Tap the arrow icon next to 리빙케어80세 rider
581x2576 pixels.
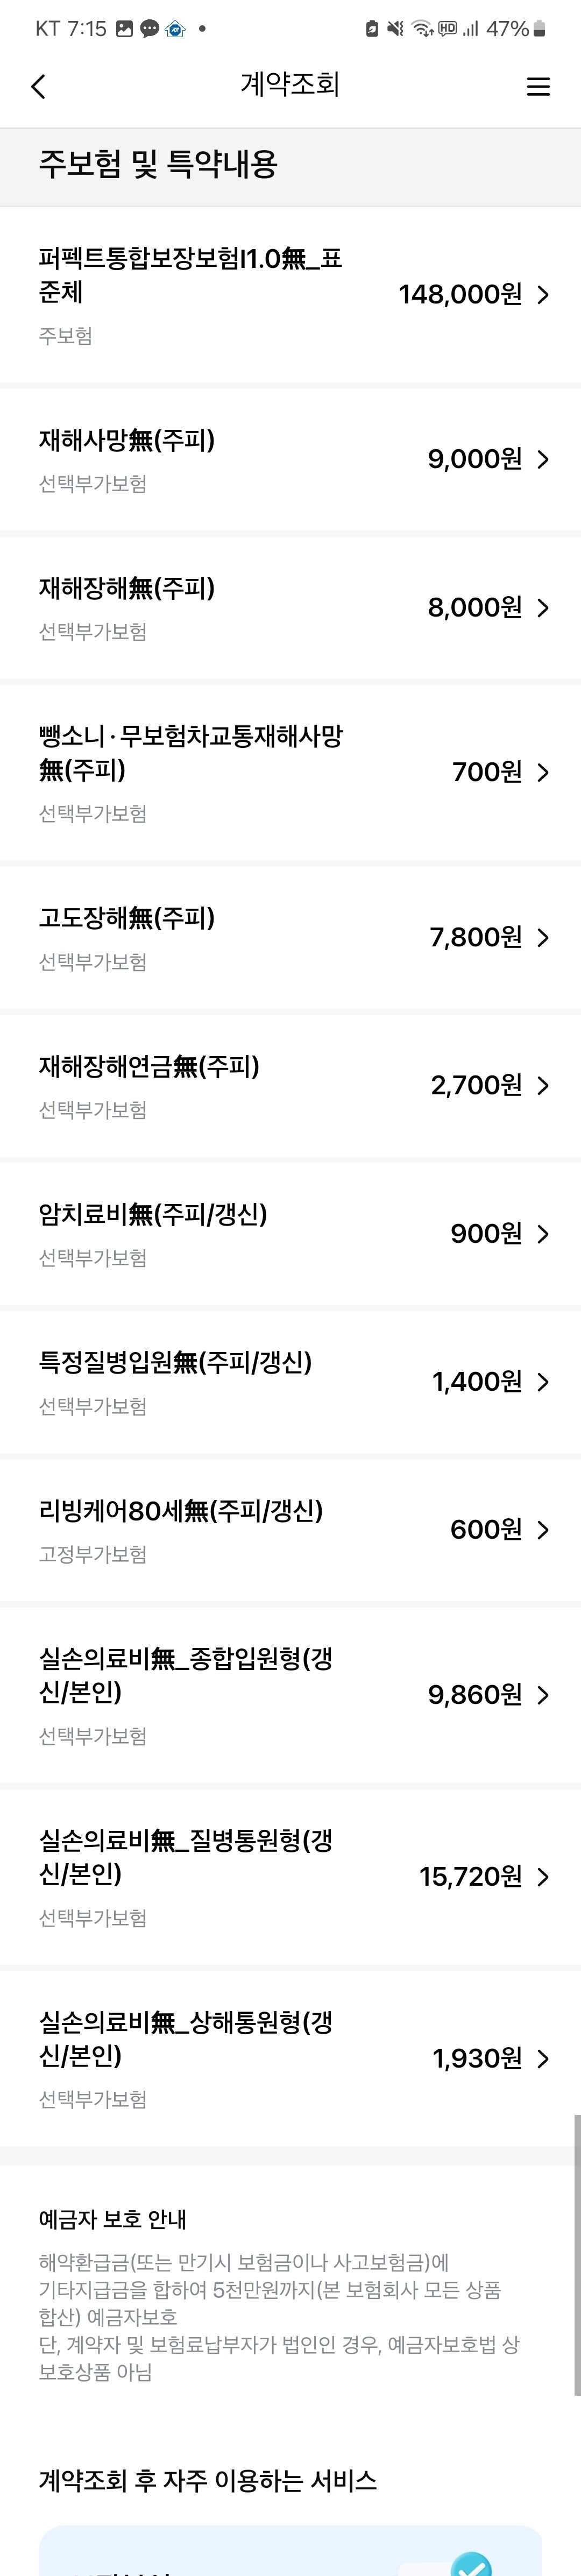pyautogui.click(x=544, y=1529)
